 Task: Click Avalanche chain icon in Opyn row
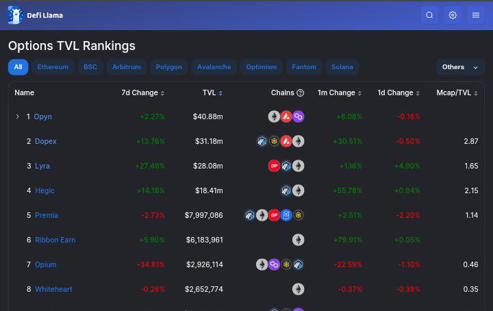[286, 116]
